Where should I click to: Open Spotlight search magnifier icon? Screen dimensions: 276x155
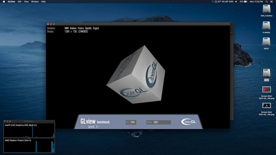[x=267, y=2]
